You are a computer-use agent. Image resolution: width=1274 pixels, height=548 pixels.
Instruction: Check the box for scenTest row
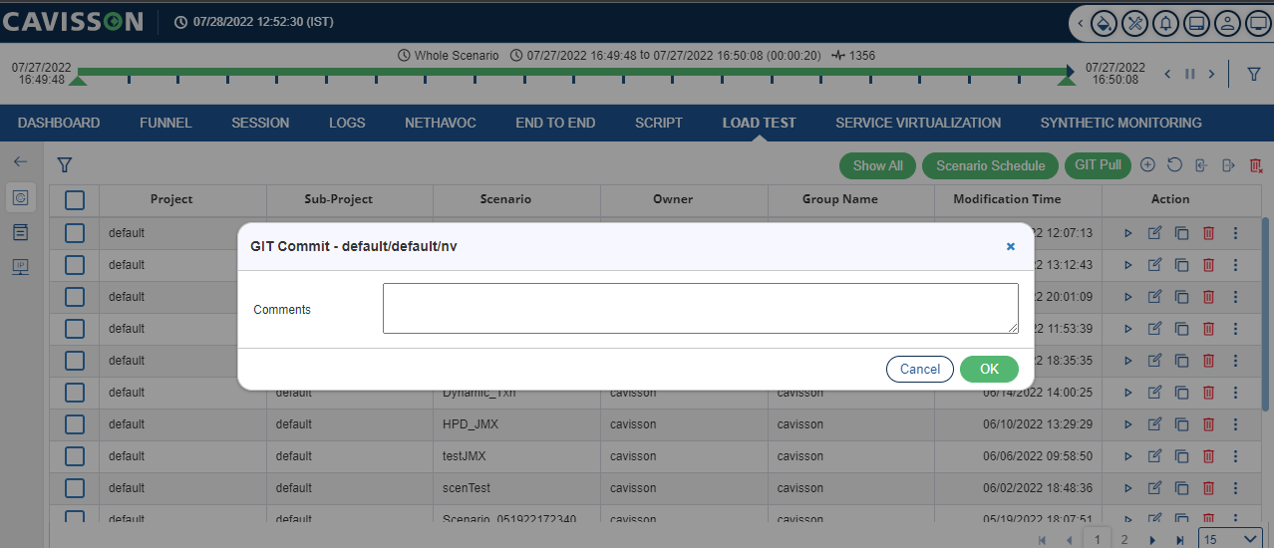tap(75, 488)
